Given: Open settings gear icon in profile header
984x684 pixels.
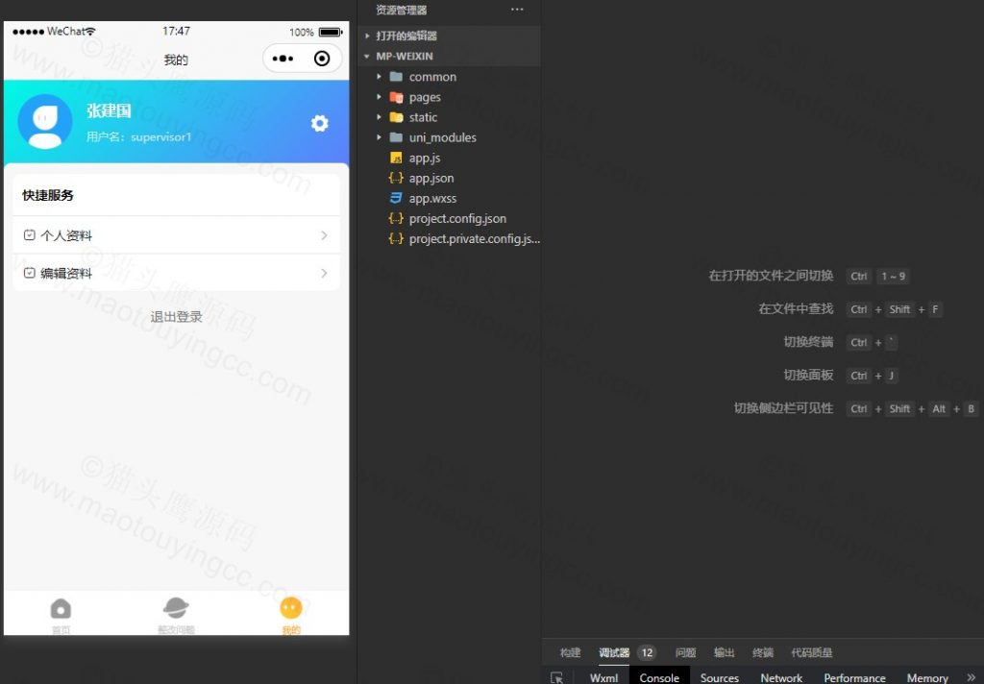Looking at the screenshot, I should tap(319, 123).
